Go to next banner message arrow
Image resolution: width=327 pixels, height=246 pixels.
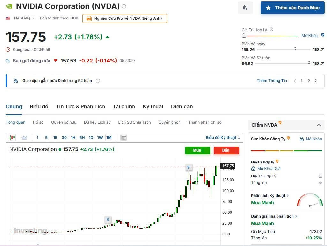click(315, 81)
